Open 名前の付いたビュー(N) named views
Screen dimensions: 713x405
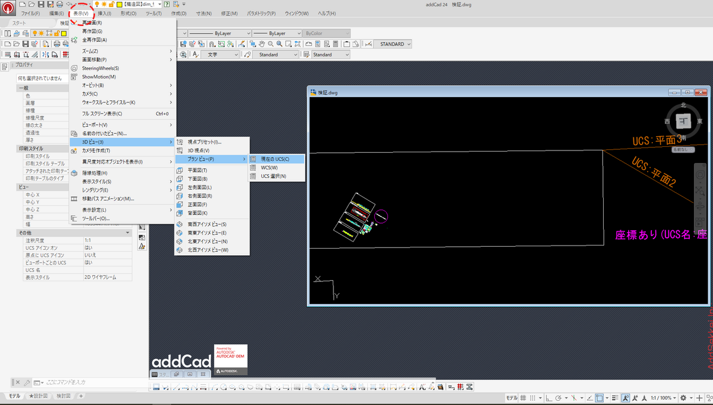coord(122,134)
